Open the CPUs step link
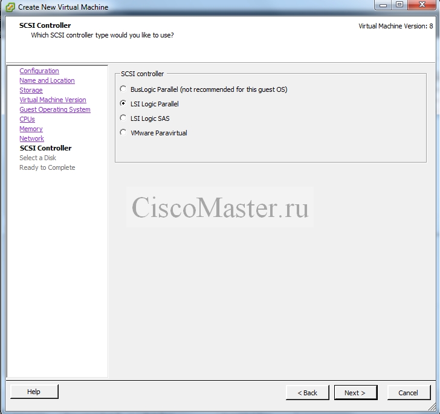Viewport: 440px width, 414px height. coord(27,119)
